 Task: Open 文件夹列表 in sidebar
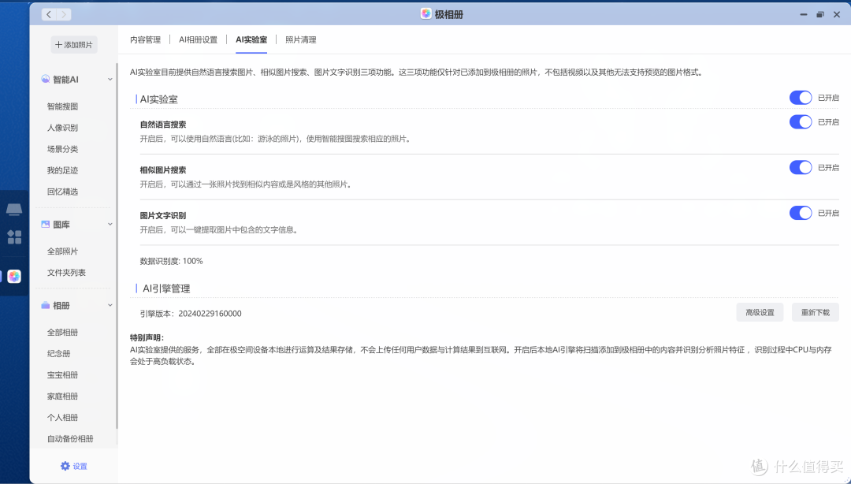click(x=66, y=272)
